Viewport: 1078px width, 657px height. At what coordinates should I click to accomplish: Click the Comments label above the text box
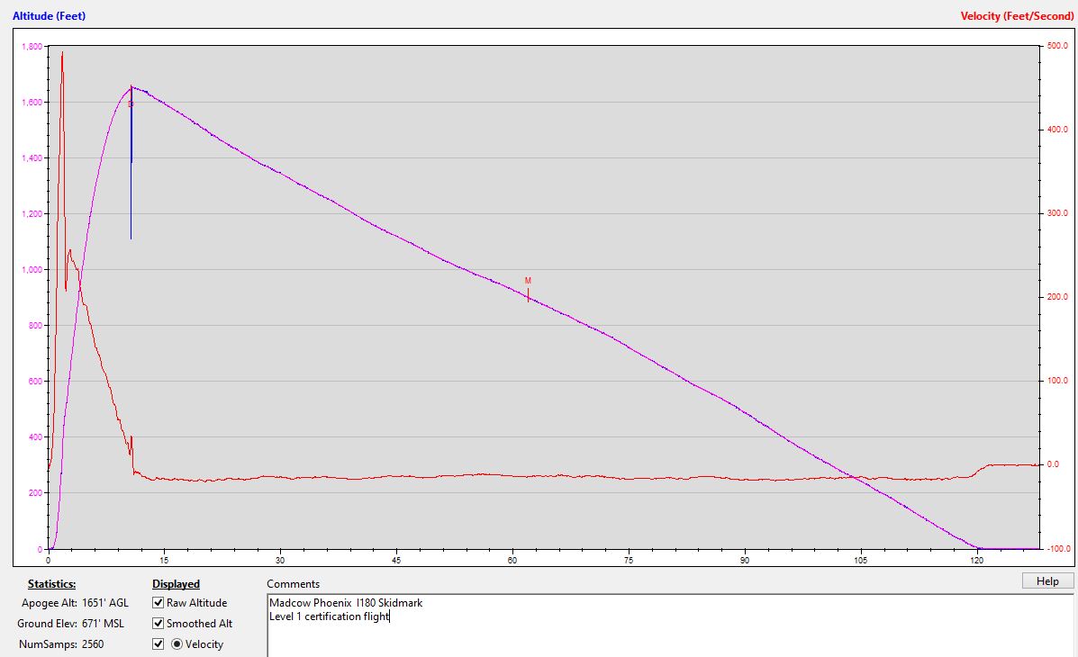293,584
